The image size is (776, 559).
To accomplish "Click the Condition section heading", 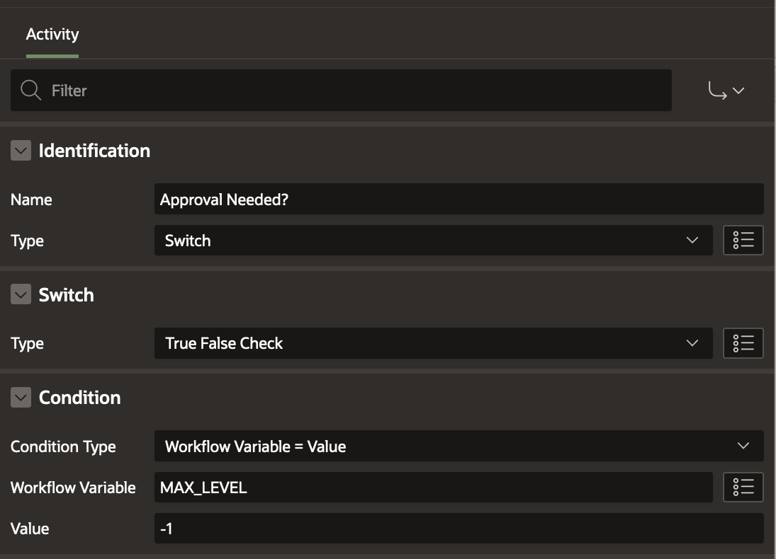I will (79, 398).
